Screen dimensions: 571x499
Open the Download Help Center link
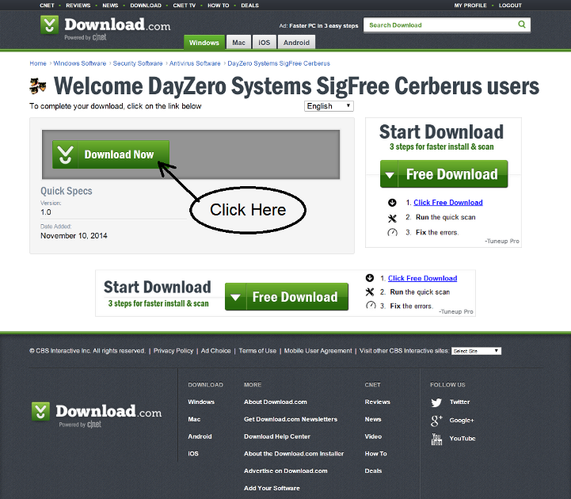pyautogui.click(x=277, y=436)
